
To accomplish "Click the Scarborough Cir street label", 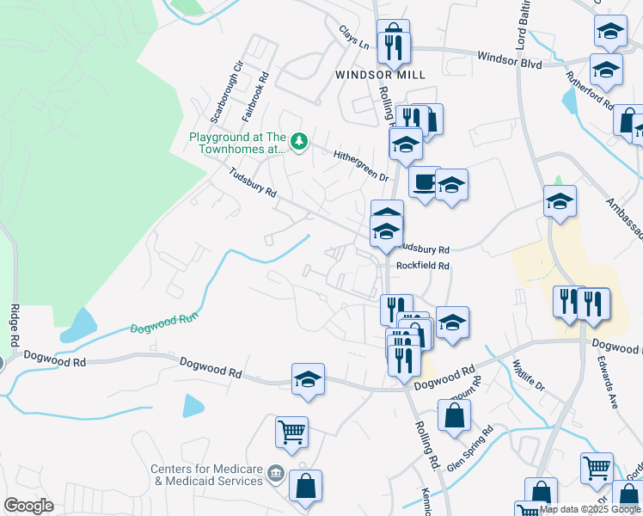I will [227, 92].
